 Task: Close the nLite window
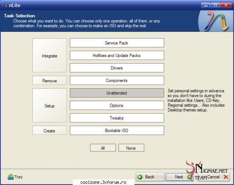point(226,5)
